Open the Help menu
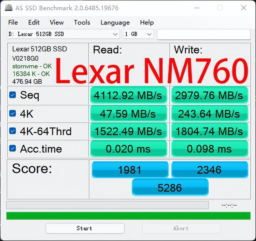 coord(147,22)
